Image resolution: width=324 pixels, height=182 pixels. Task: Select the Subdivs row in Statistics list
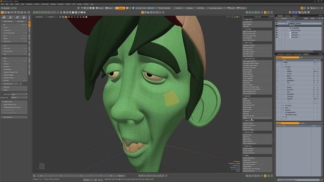point(299,71)
